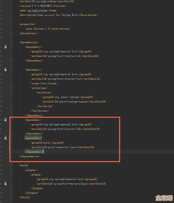174x203 pixels.
Task: Click the artifactId spring-boot-starter-web line
Action: tap(65, 56)
